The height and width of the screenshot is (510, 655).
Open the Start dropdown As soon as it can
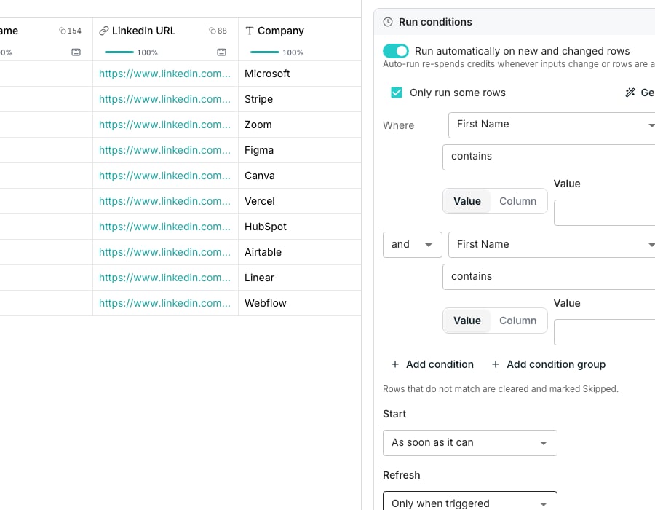coord(470,443)
